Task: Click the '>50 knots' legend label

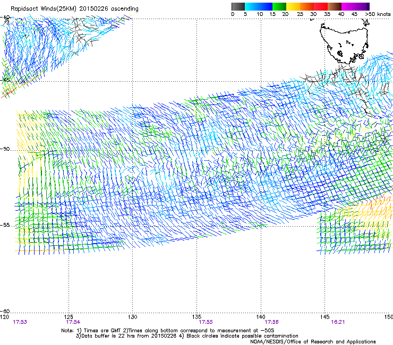Action: (x=378, y=14)
